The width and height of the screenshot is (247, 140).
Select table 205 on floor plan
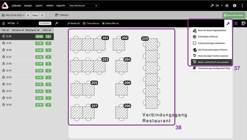pyautogui.click(x=83, y=90)
